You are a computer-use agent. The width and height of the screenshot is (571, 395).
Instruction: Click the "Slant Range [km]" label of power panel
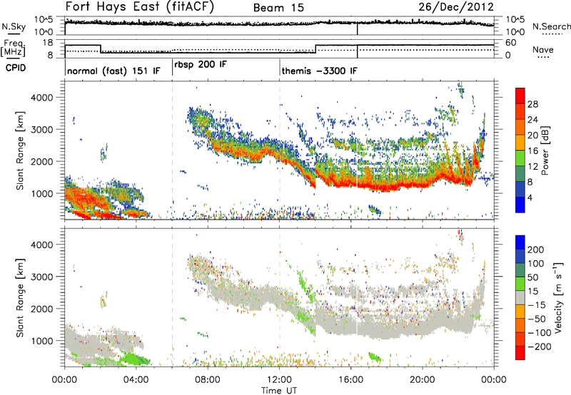20,150
